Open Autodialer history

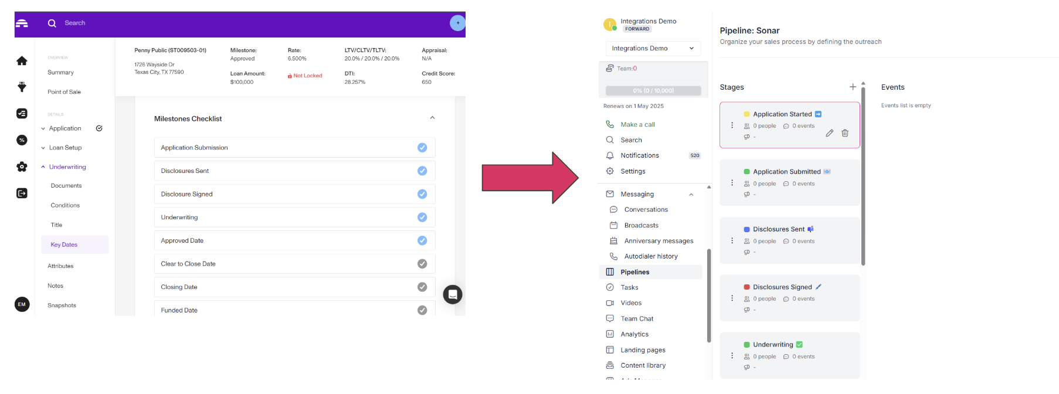[x=651, y=256]
